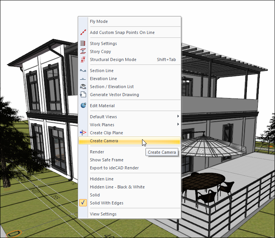The width and height of the screenshot is (275, 238).
Task: Enable Hidden Line display mode
Action: [102, 179]
